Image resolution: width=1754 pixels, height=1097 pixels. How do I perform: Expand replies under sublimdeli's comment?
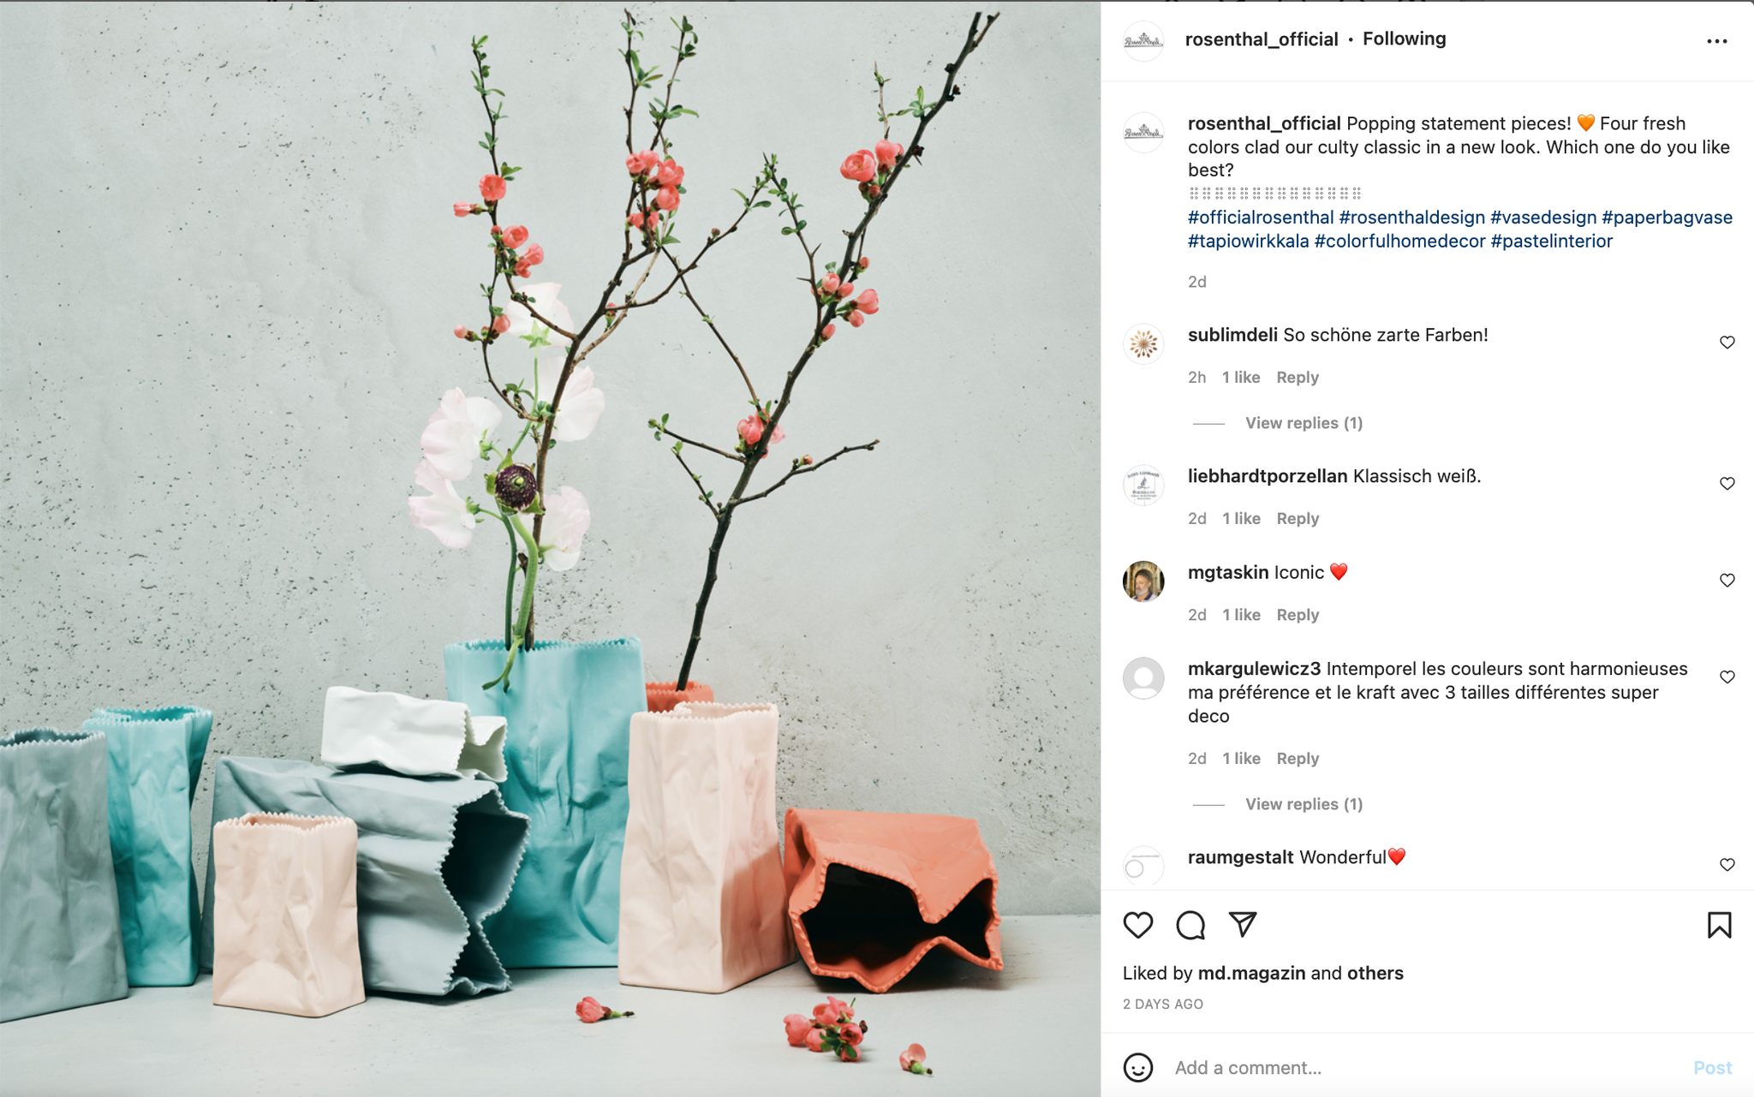(1304, 423)
